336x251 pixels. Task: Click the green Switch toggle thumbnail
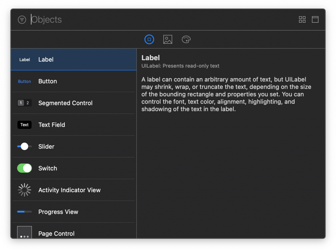point(25,168)
